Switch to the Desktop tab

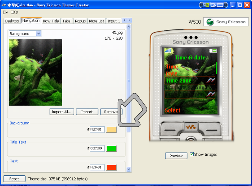tap(12, 21)
